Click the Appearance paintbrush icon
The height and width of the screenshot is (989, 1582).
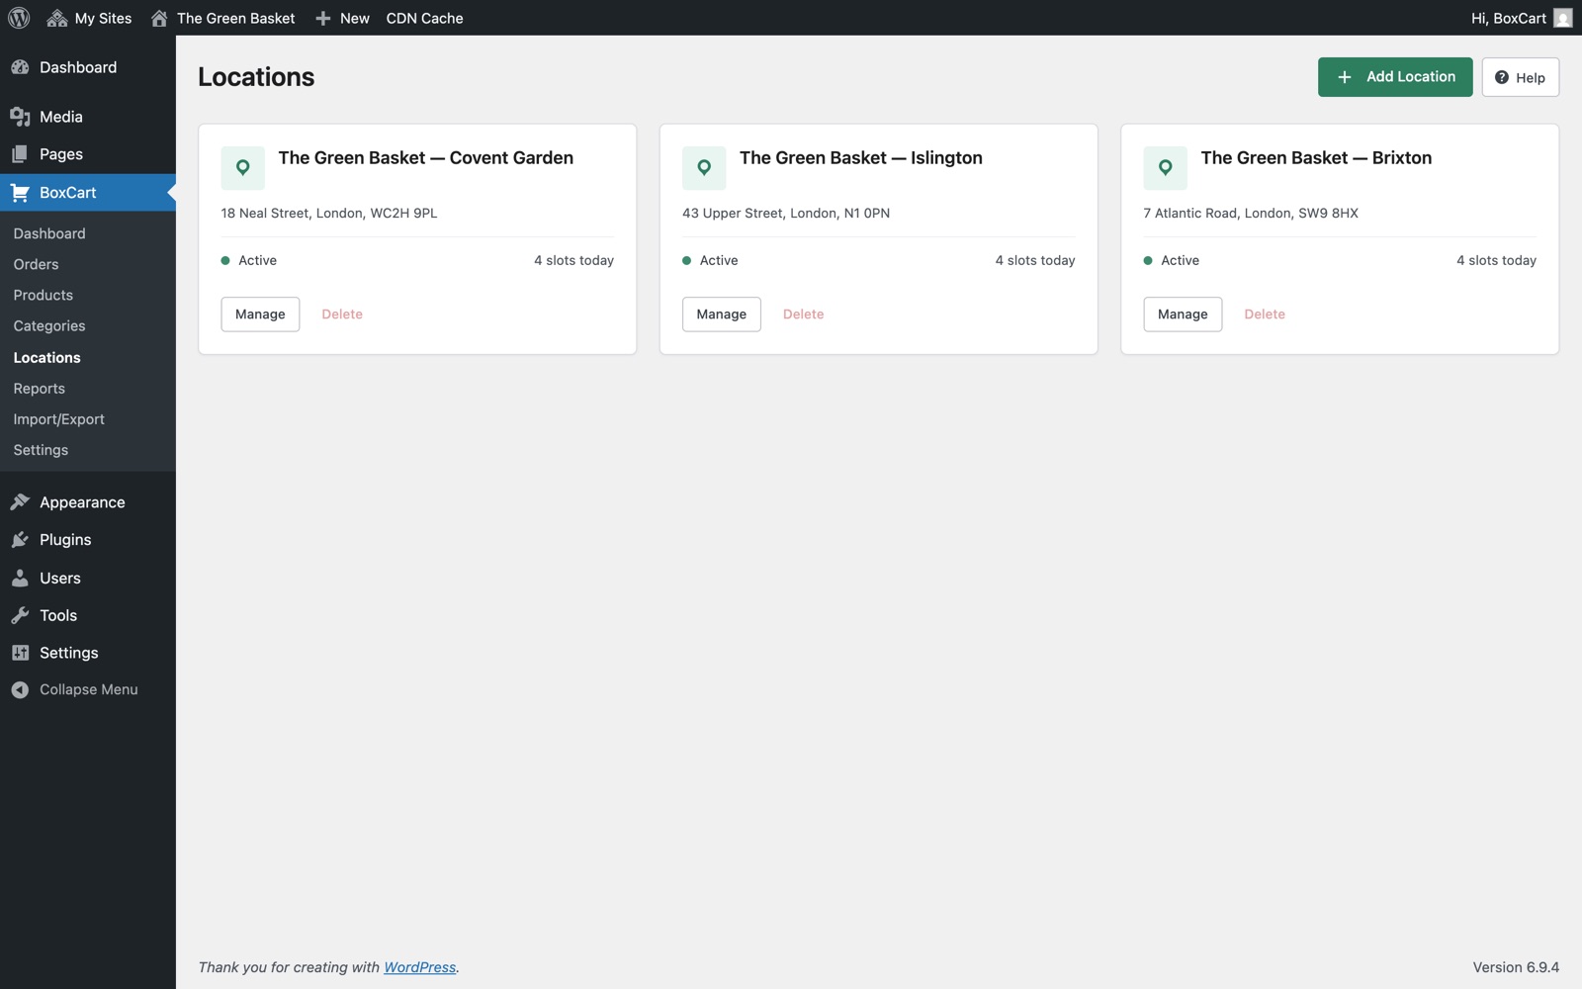[20, 502]
